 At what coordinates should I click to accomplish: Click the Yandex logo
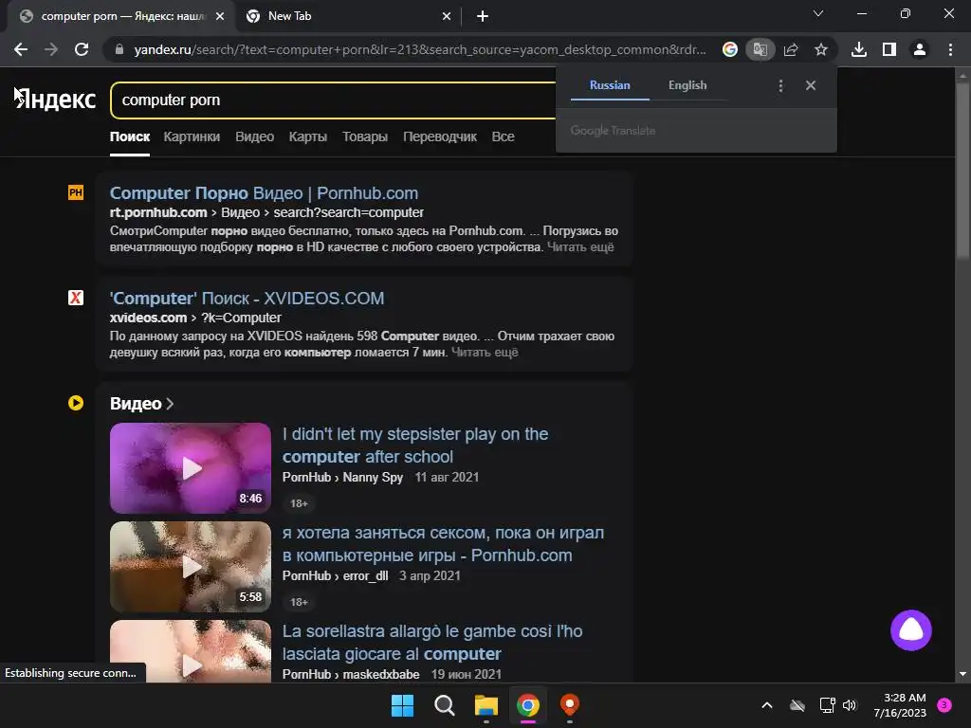pos(56,99)
